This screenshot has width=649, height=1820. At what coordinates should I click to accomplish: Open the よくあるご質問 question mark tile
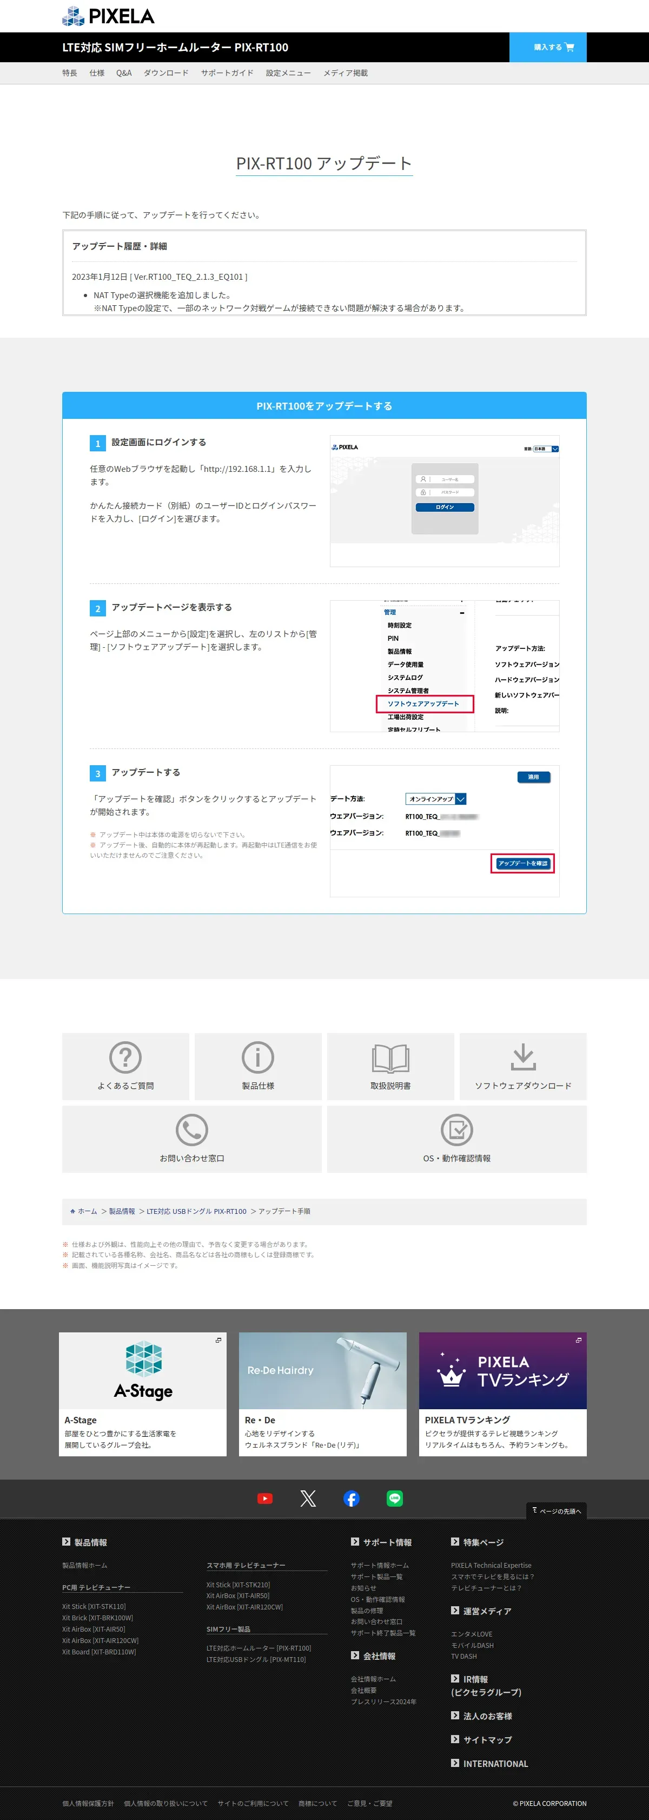(125, 1066)
